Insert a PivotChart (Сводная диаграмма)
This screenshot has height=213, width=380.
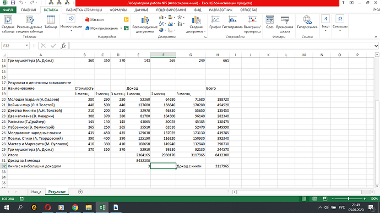[x=196, y=24]
